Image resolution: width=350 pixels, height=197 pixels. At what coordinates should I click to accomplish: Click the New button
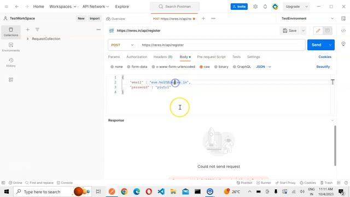point(81,19)
